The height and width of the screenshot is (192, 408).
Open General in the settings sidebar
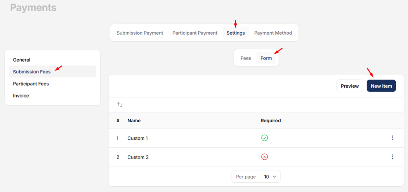pos(22,60)
